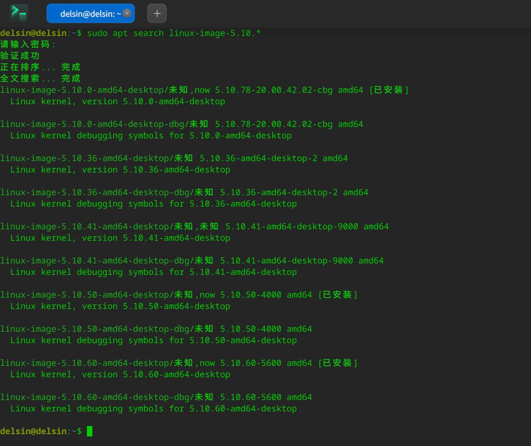Click the 已安装 label next to 5.10.78 kernel

click(389, 90)
